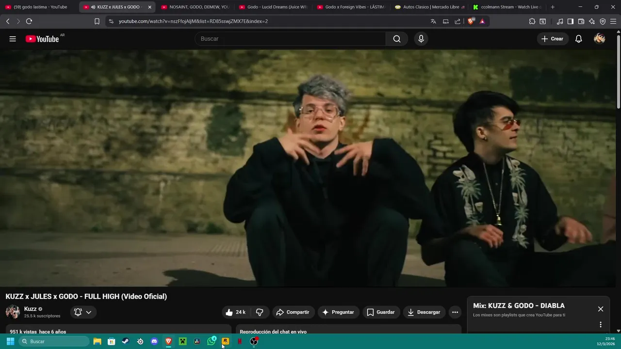The height and width of the screenshot is (349, 621).
Task: Switch to Autos Clasico Mercado Libre tab
Action: pyautogui.click(x=429, y=7)
